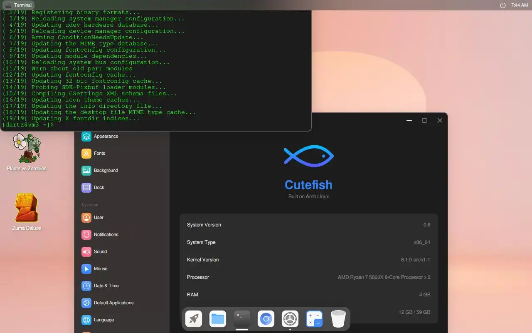Open the Sound speaker icon
The image size is (532, 333).
[86, 251]
